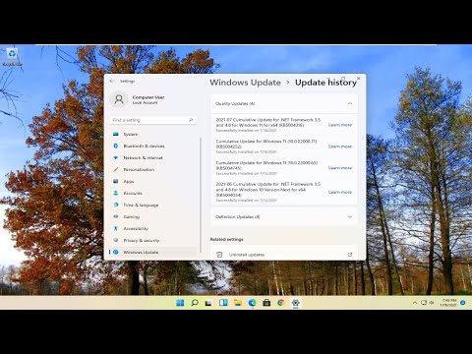Open Apps settings in sidebar
The width and height of the screenshot is (472, 354).
[153, 181]
